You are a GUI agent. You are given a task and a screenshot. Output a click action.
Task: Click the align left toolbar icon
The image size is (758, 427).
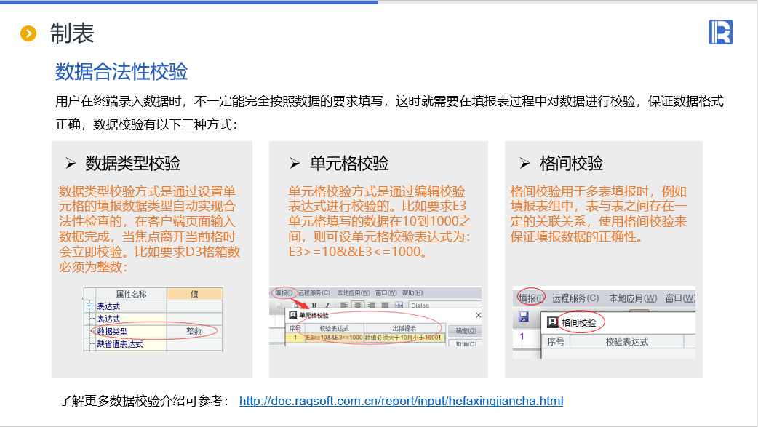click(344, 305)
